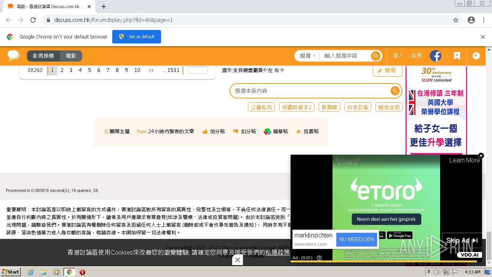Open the 私隱政策 privacy policy link

[x=277, y=252]
